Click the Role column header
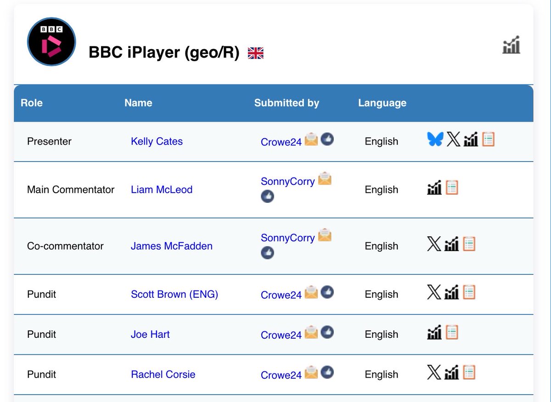 [x=32, y=103]
